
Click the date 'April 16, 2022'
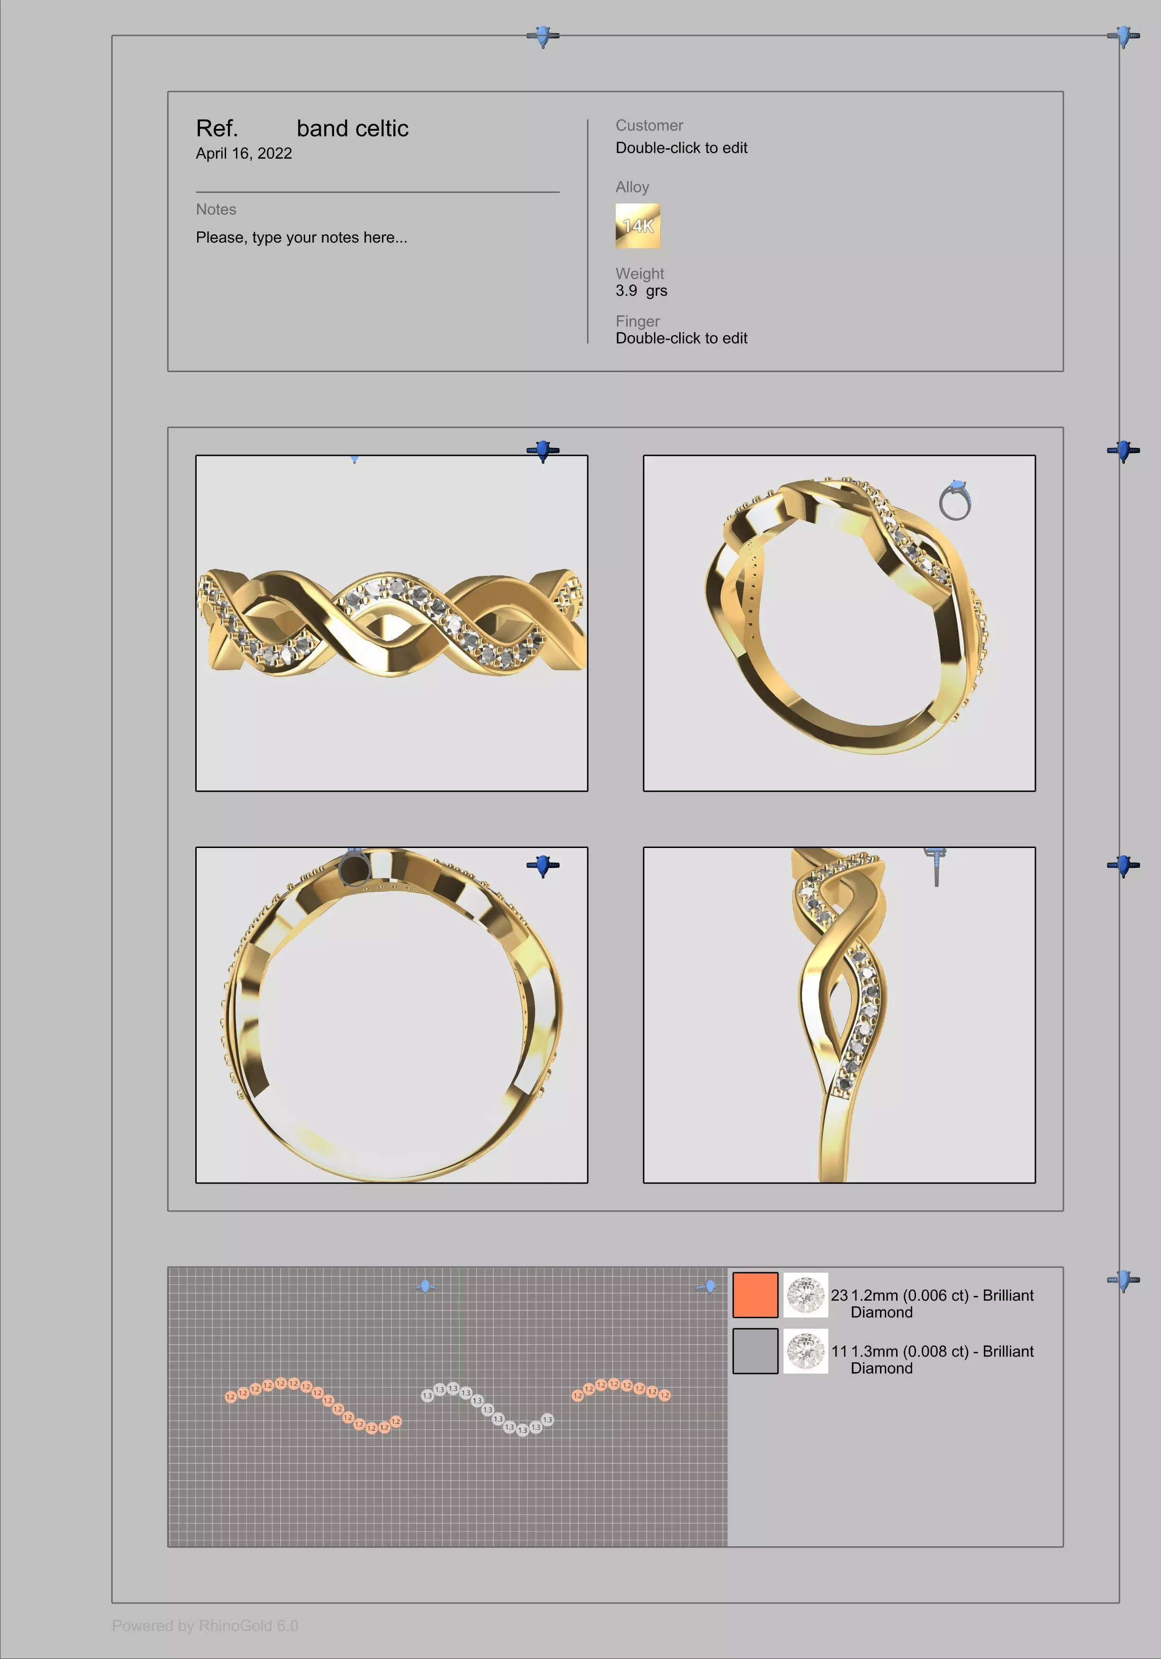244,153
